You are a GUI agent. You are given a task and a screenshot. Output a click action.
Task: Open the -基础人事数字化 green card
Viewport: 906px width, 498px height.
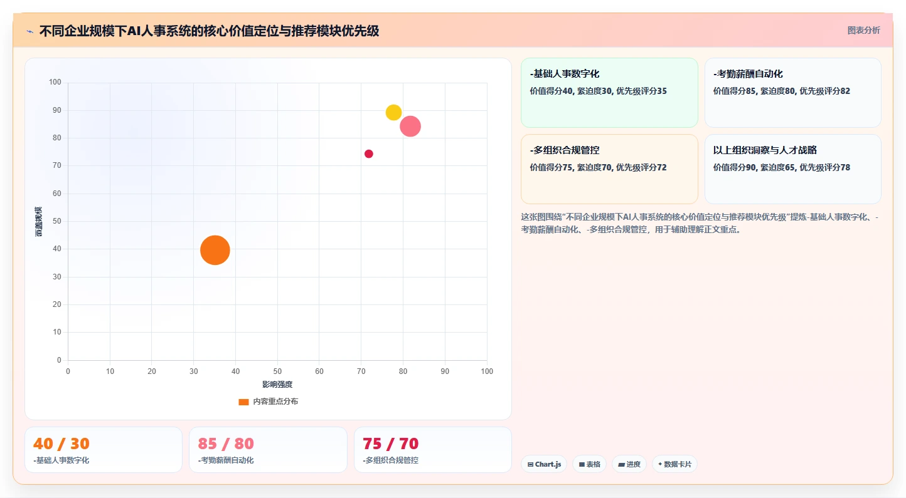609,93
